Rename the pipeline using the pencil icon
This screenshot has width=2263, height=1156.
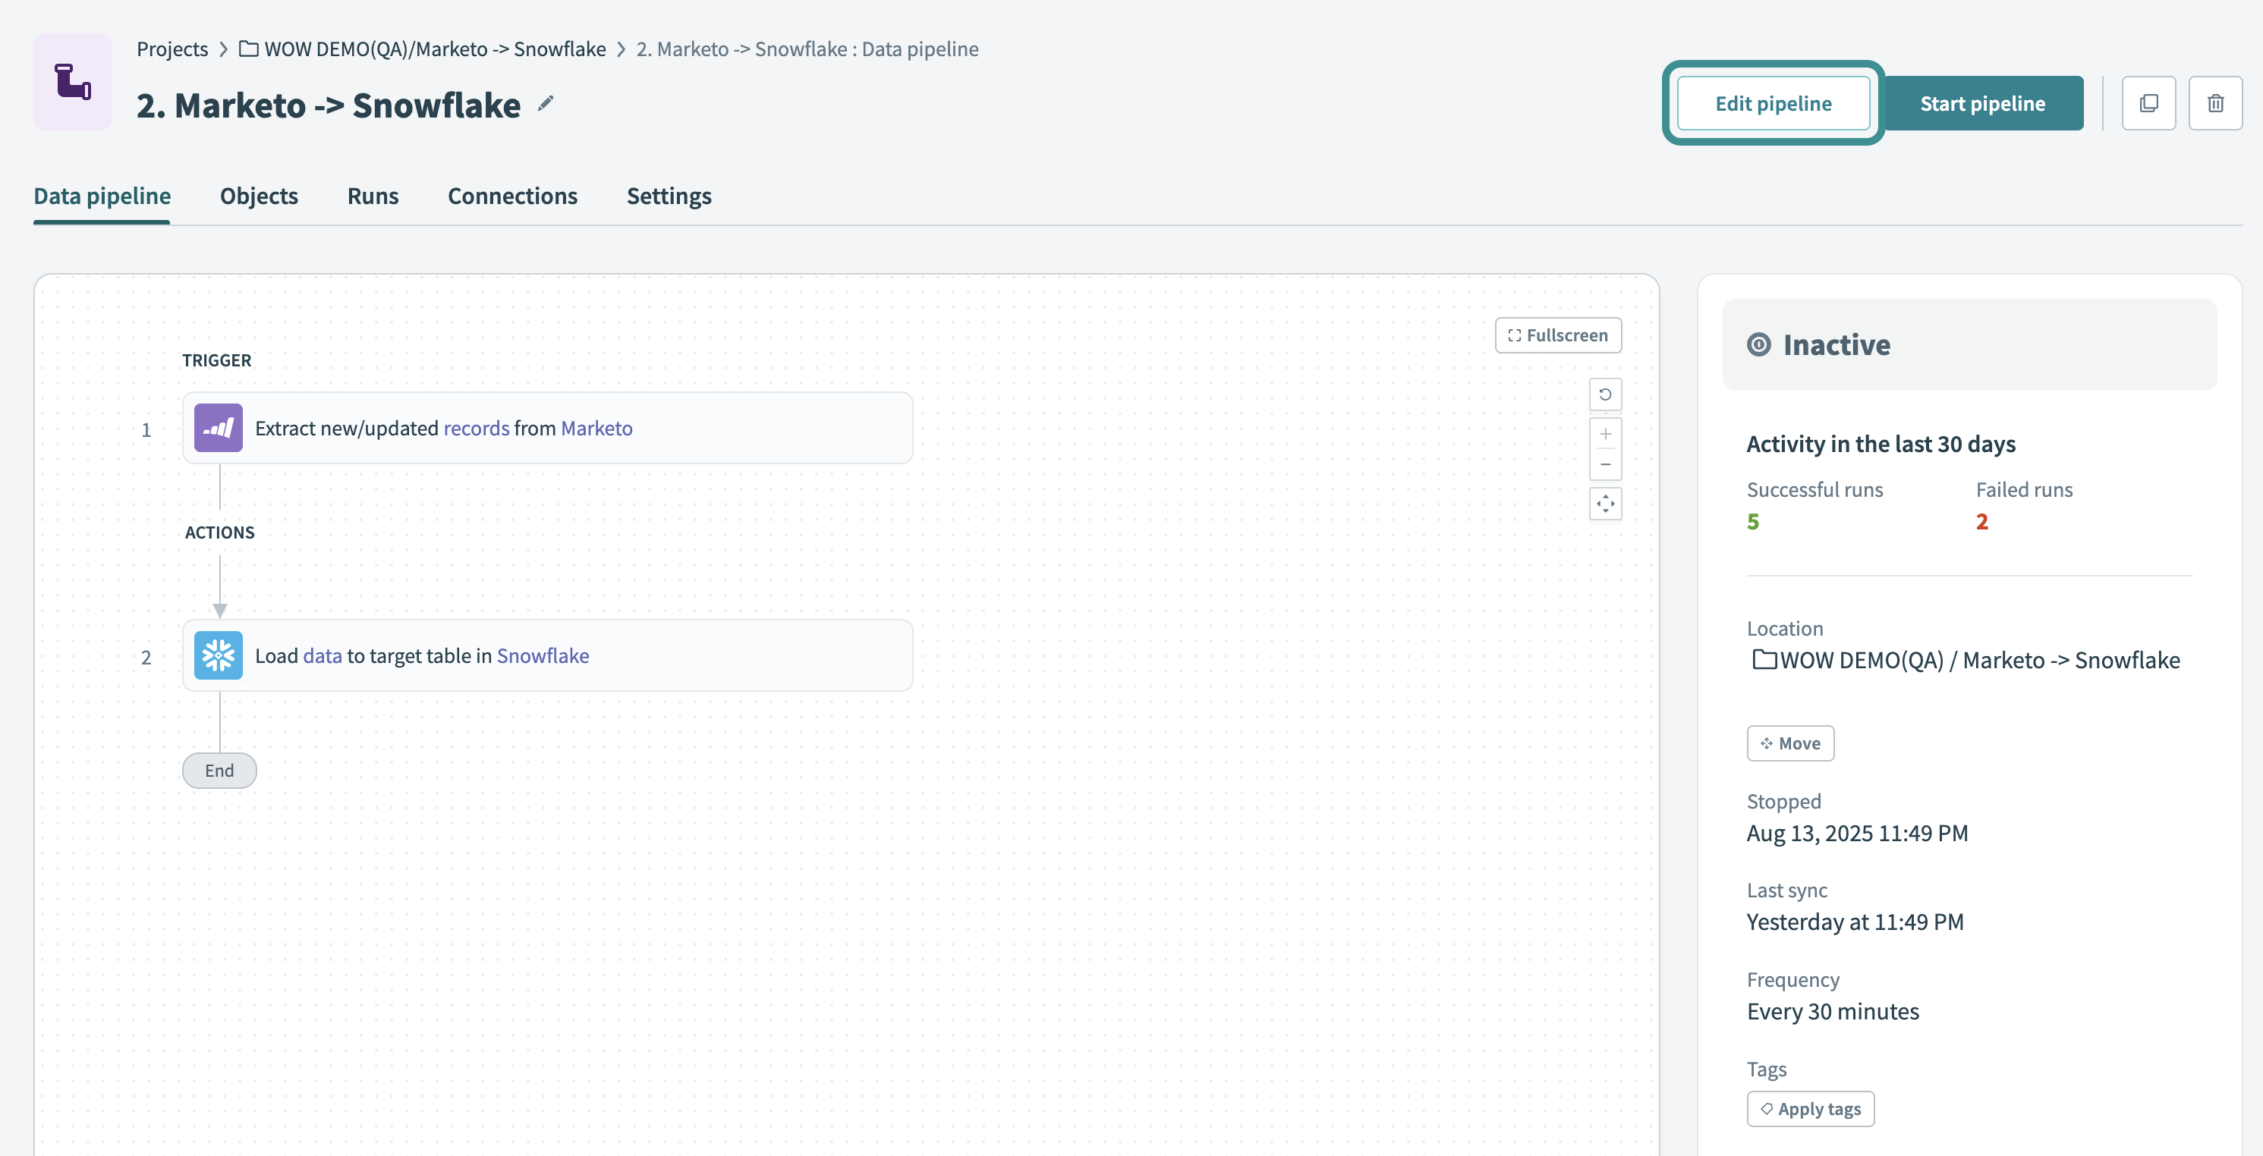coord(546,104)
